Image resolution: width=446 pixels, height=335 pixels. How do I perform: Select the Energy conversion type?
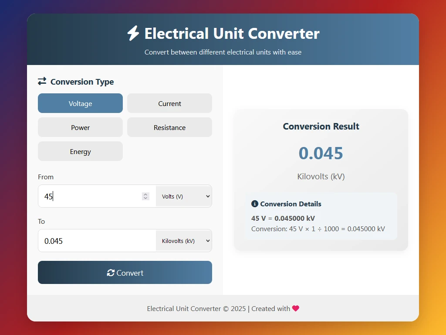[x=80, y=151]
